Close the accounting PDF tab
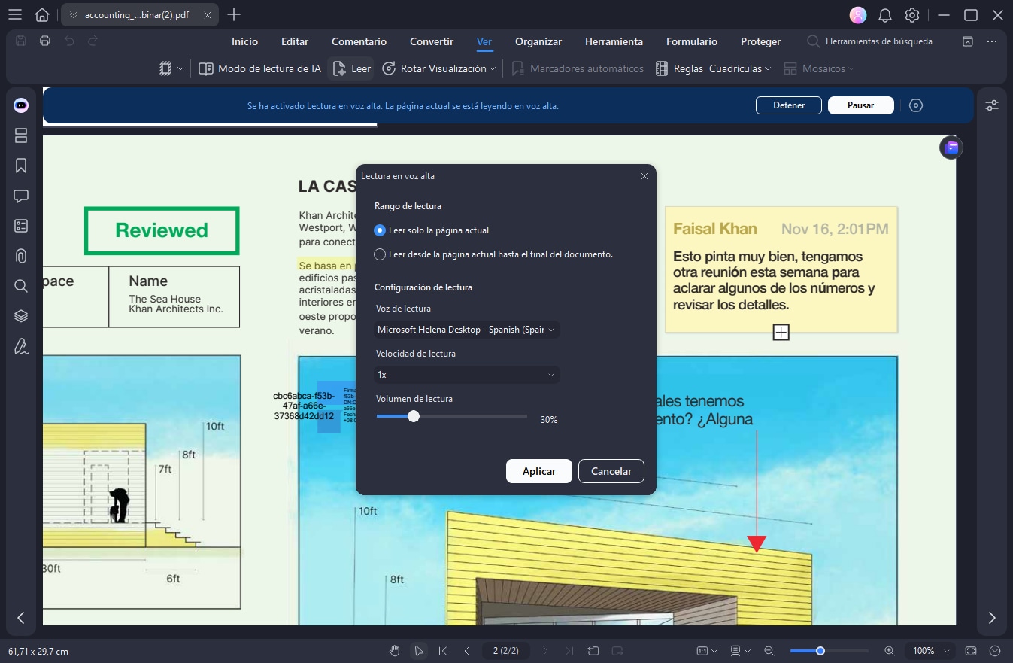This screenshot has height=663, width=1013. coord(208,15)
